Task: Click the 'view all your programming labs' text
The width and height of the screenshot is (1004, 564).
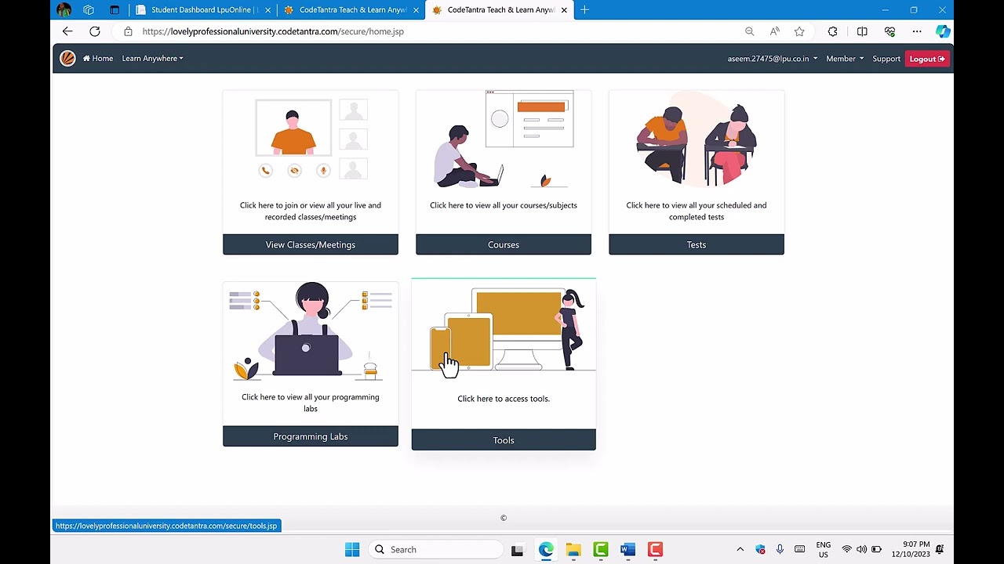Action: tap(311, 403)
